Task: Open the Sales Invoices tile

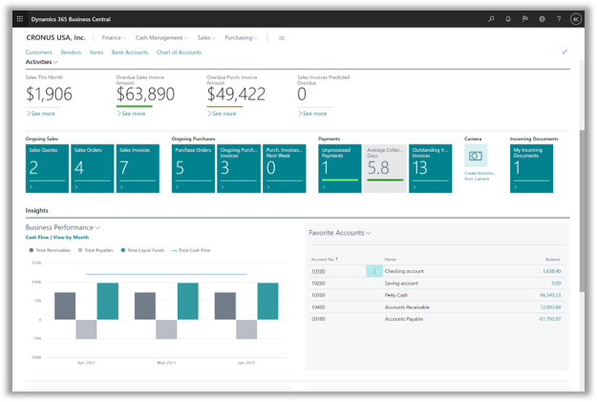Action: (x=138, y=168)
